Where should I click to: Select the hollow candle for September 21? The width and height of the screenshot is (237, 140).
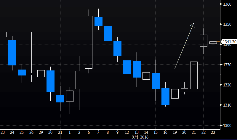[194, 75]
